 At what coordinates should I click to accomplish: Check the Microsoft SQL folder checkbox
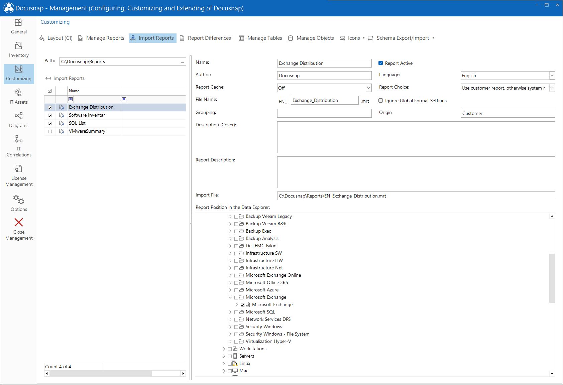pyautogui.click(x=236, y=312)
